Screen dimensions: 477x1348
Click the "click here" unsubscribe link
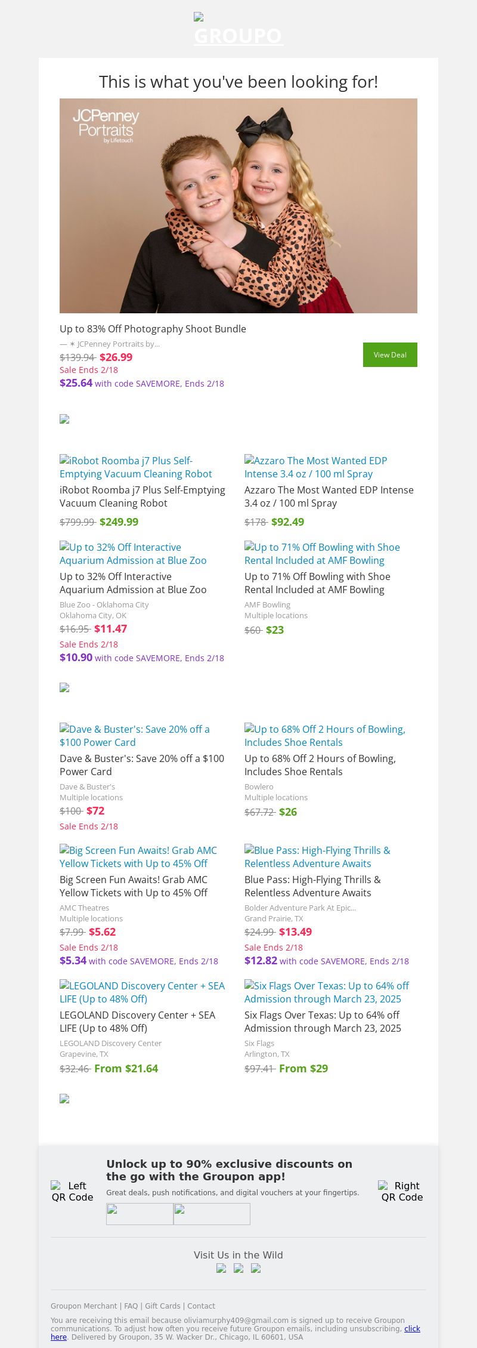point(412,1328)
